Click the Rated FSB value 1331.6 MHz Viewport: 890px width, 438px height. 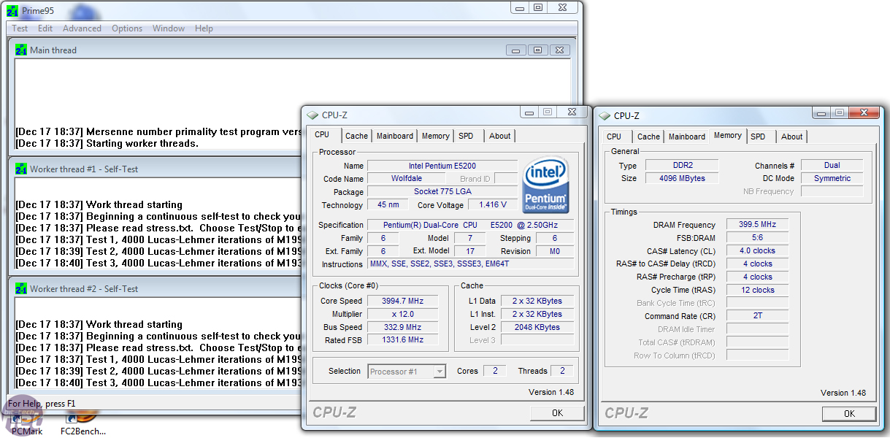[402, 340]
